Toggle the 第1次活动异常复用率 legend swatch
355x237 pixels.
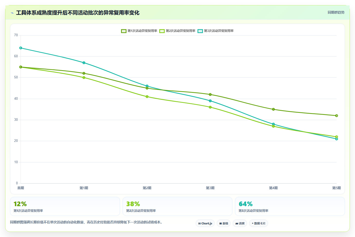point(124,31)
